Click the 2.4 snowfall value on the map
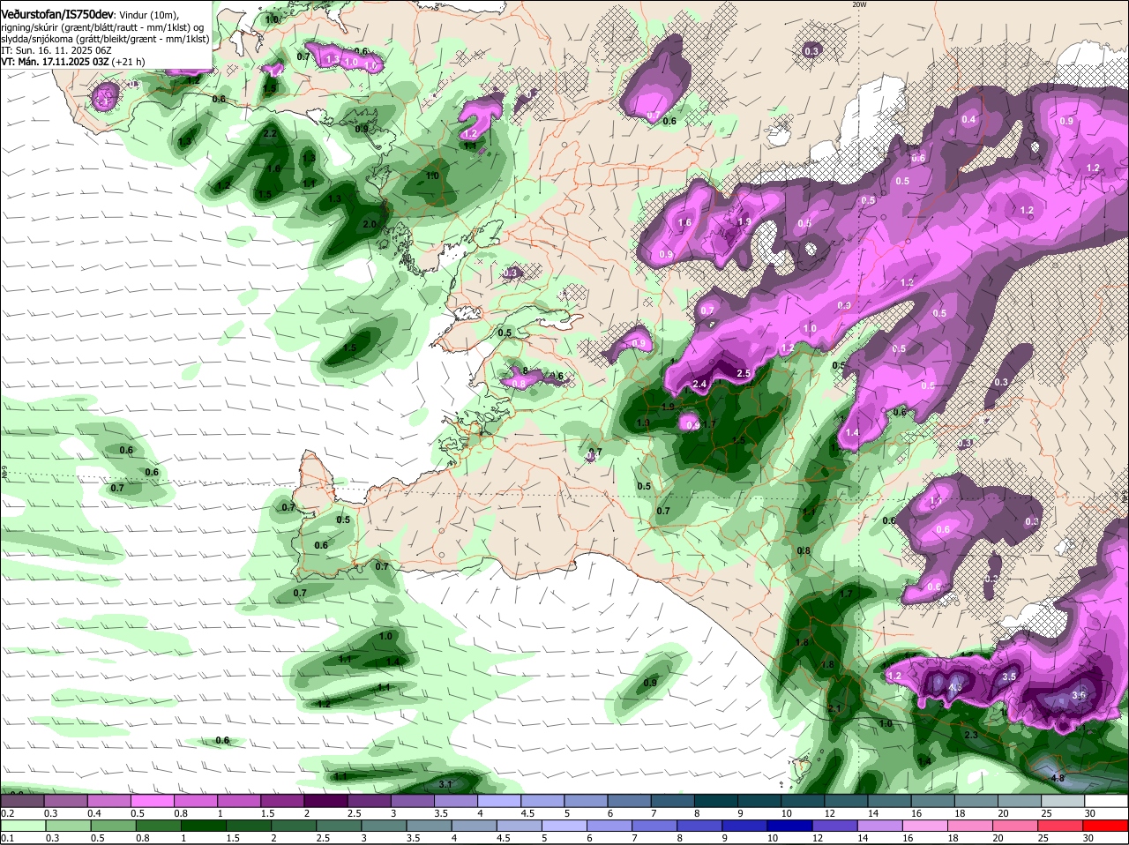1129x845 pixels. tap(700, 384)
